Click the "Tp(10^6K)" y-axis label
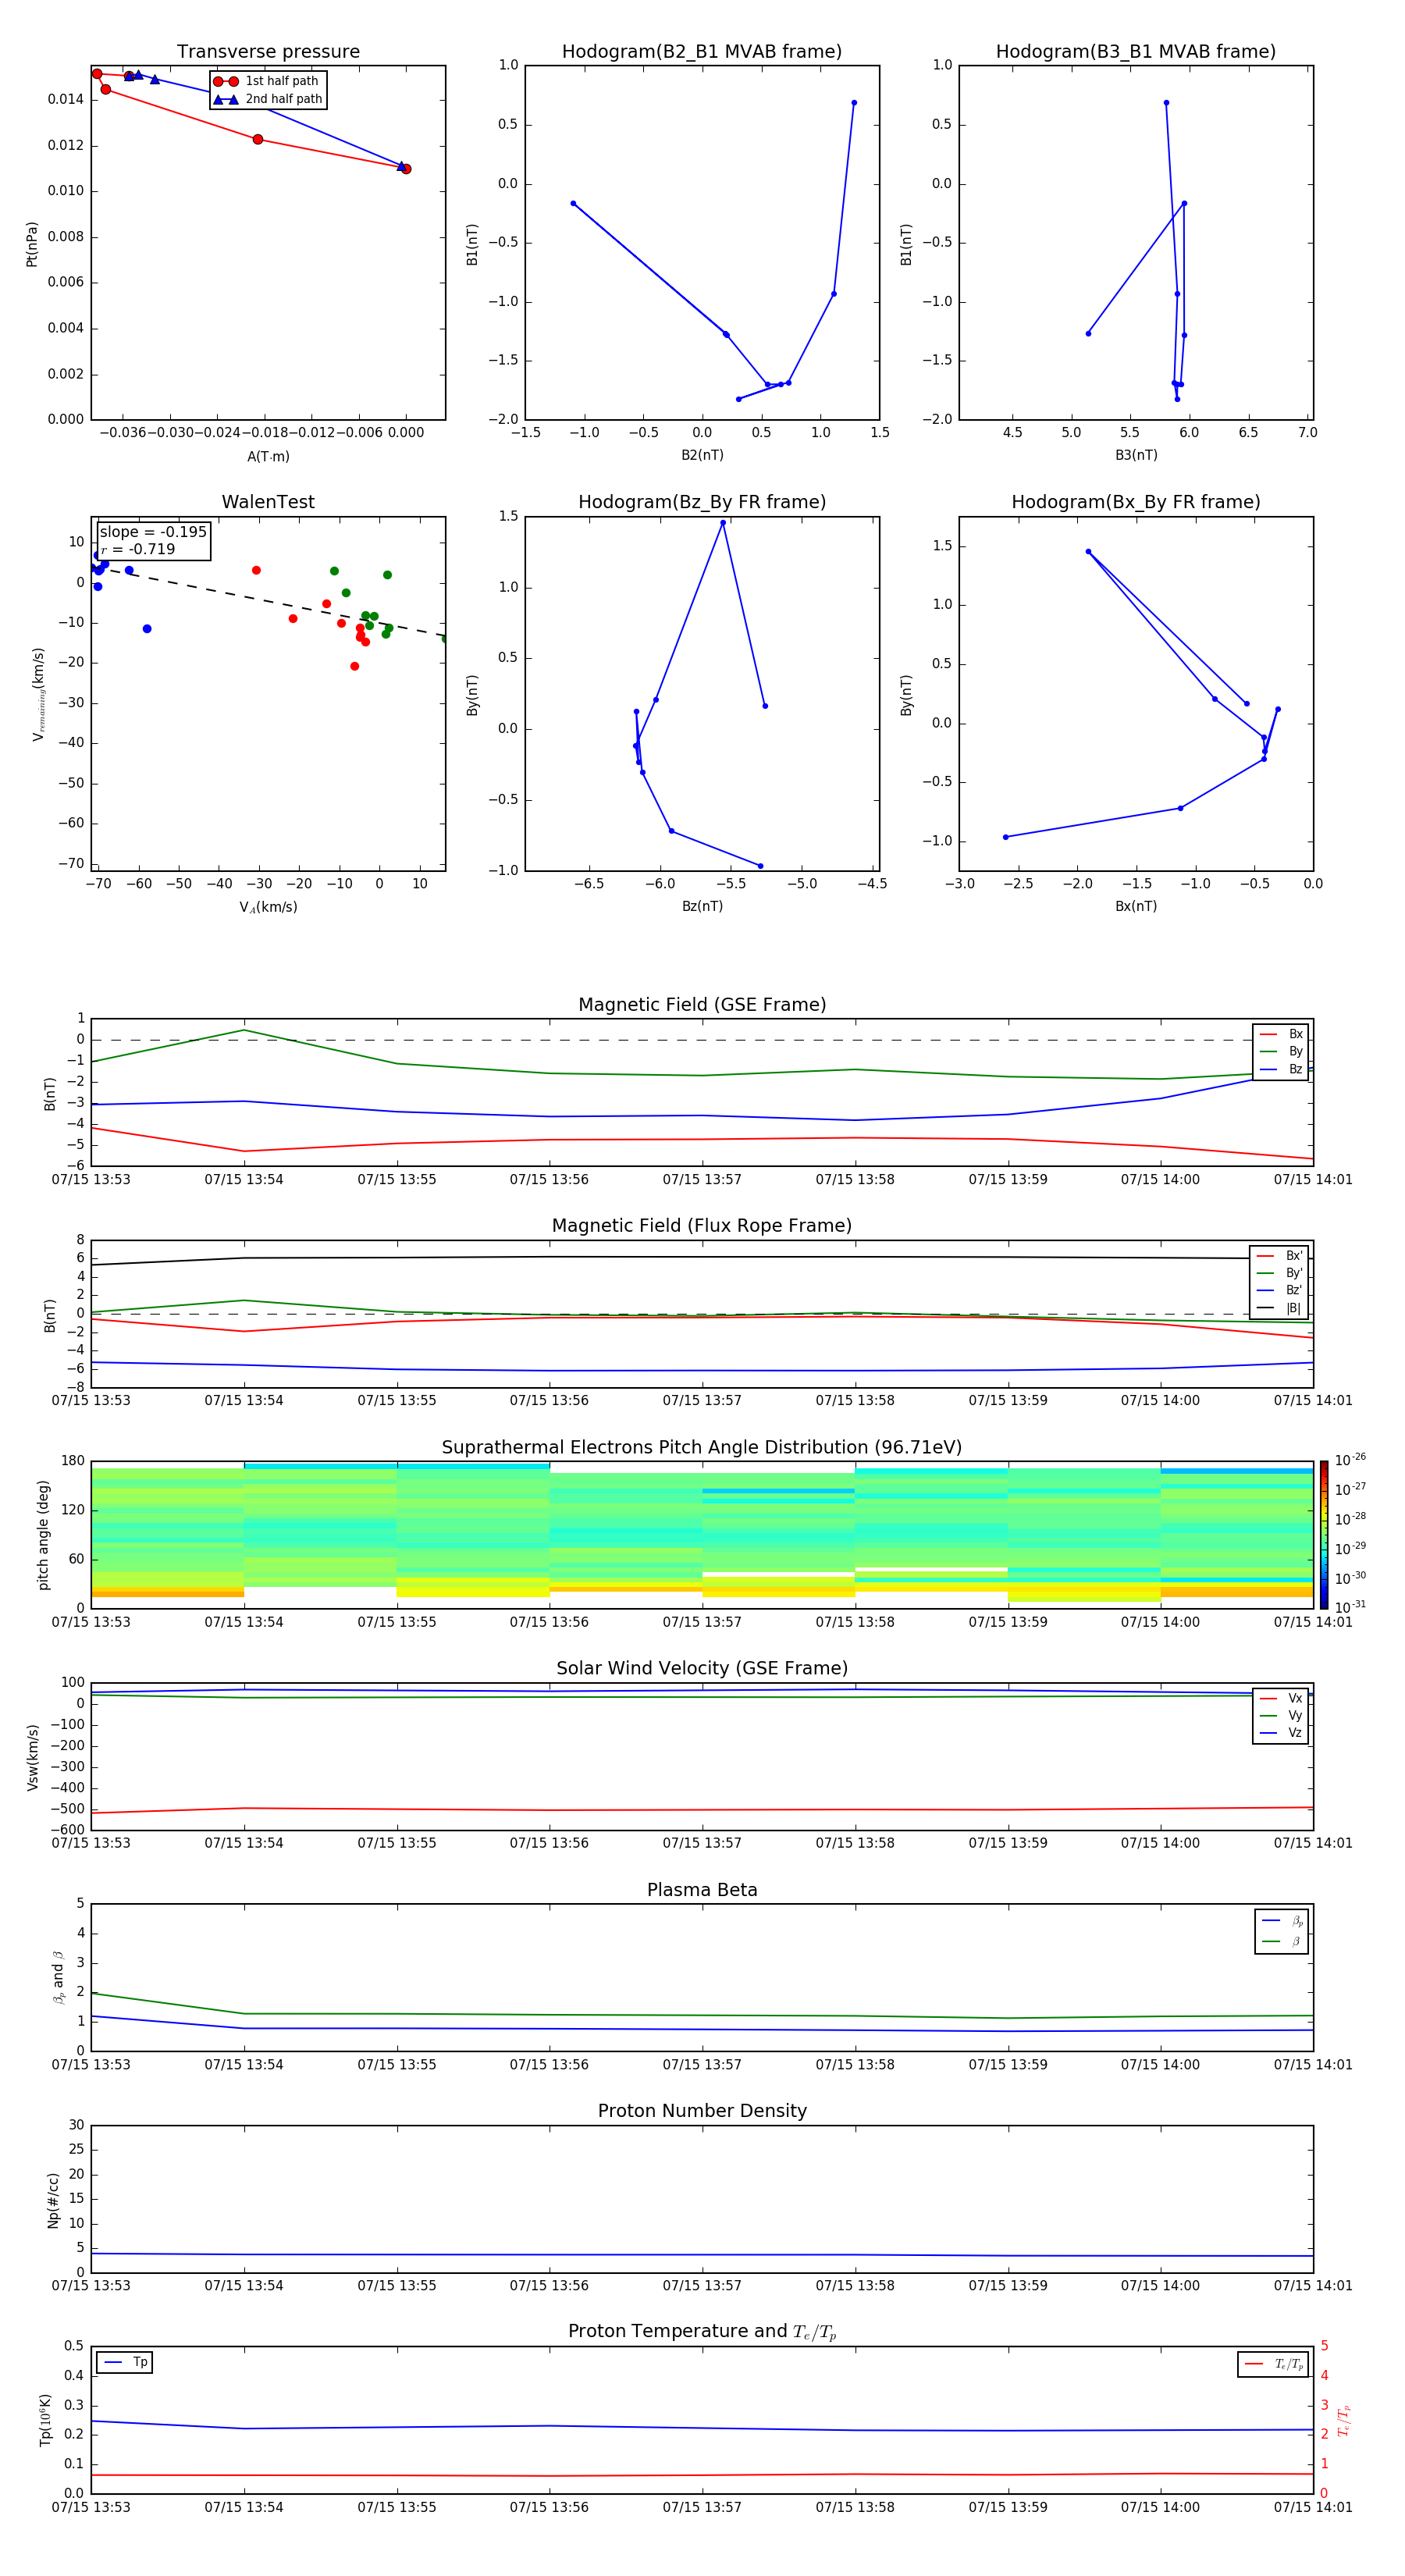Screen dimensions: 1405x2576 45,2420
